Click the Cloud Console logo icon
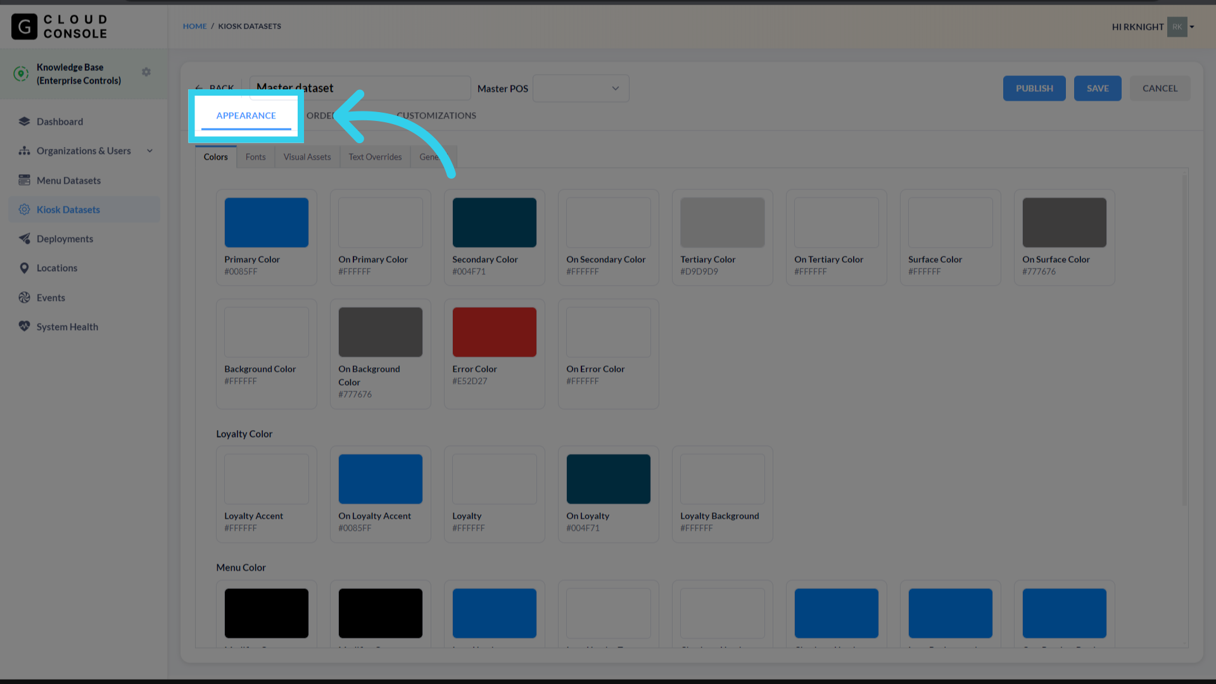The width and height of the screenshot is (1216, 684). pyautogui.click(x=25, y=27)
